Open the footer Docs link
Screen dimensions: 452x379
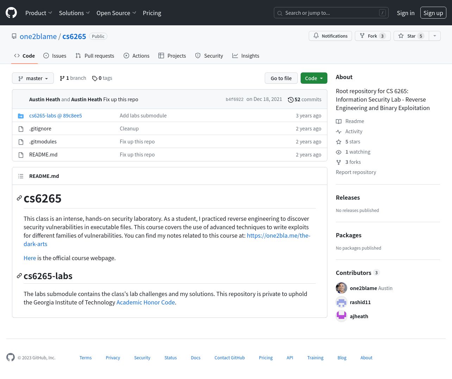[196, 358]
